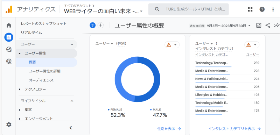Click the Share report icon

[x=268, y=26]
